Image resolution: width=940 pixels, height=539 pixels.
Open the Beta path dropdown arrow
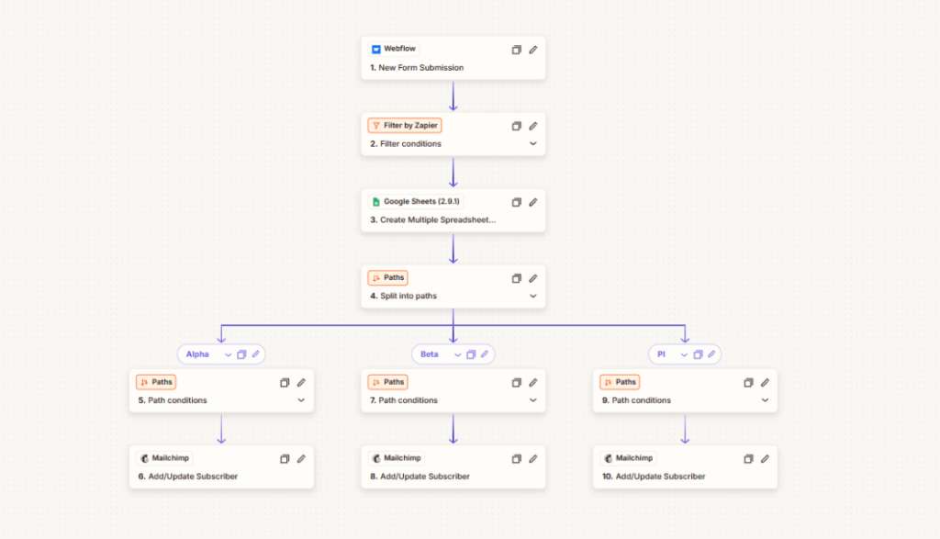click(x=456, y=354)
